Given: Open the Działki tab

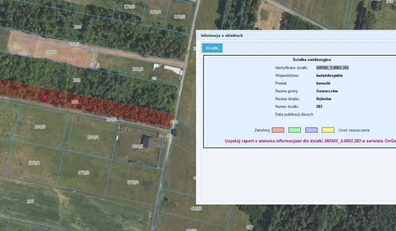Looking at the screenshot, I should pos(212,48).
